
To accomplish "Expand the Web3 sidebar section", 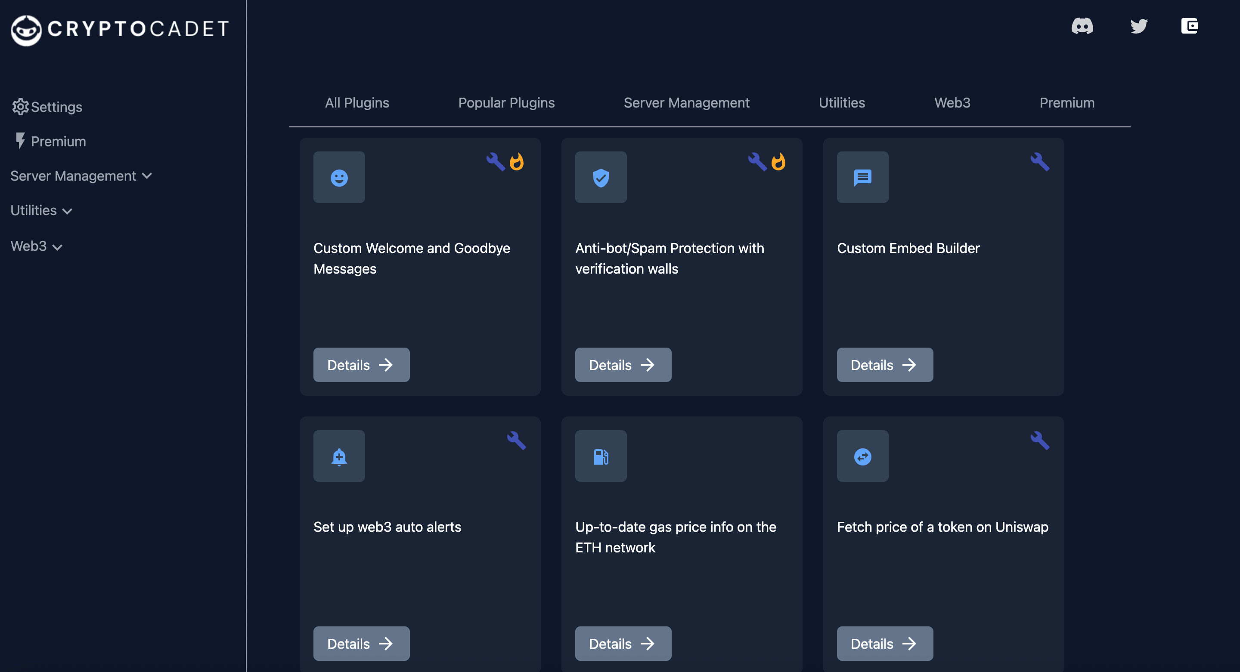I will point(37,246).
